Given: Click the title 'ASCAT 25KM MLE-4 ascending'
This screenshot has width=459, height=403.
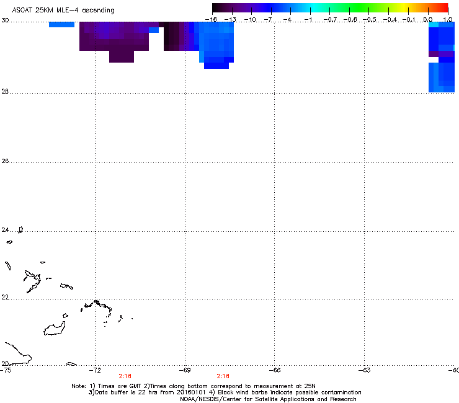Looking at the screenshot, I should point(63,11).
